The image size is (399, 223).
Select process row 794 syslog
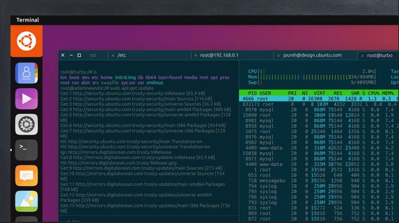[x=319, y=186]
